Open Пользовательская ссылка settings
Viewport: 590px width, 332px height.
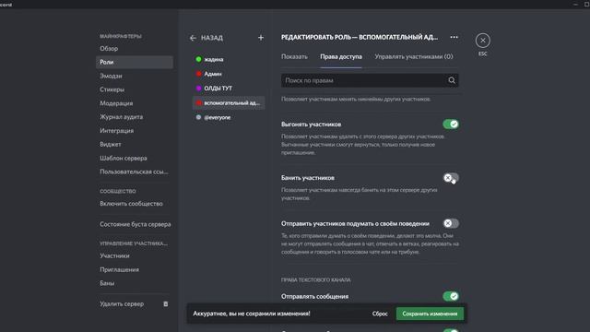(135, 172)
